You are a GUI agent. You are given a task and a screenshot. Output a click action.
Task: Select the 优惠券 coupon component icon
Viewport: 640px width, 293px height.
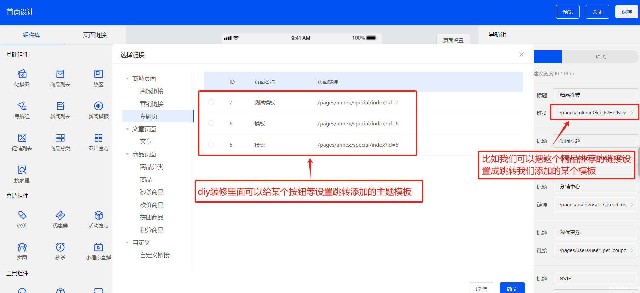click(x=60, y=215)
